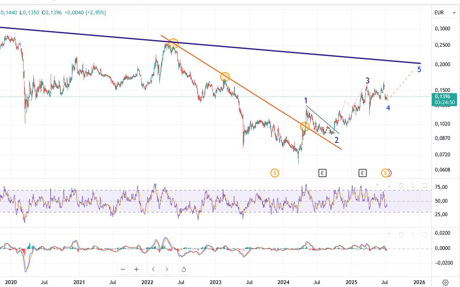Click the zoom out minus button

coord(123,269)
